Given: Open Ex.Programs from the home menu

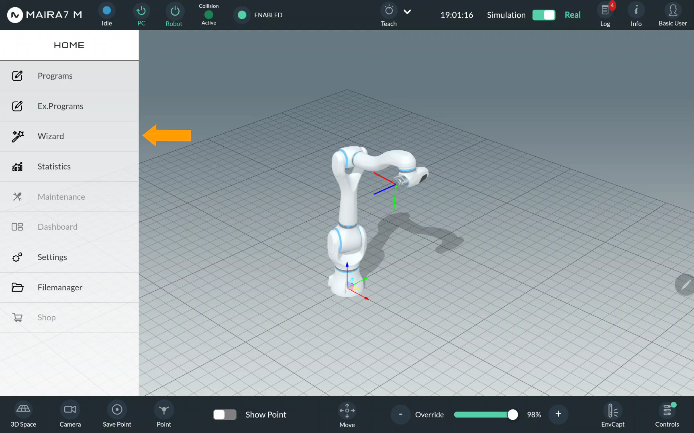Looking at the screenshot, I should click(x=69, y=106).
